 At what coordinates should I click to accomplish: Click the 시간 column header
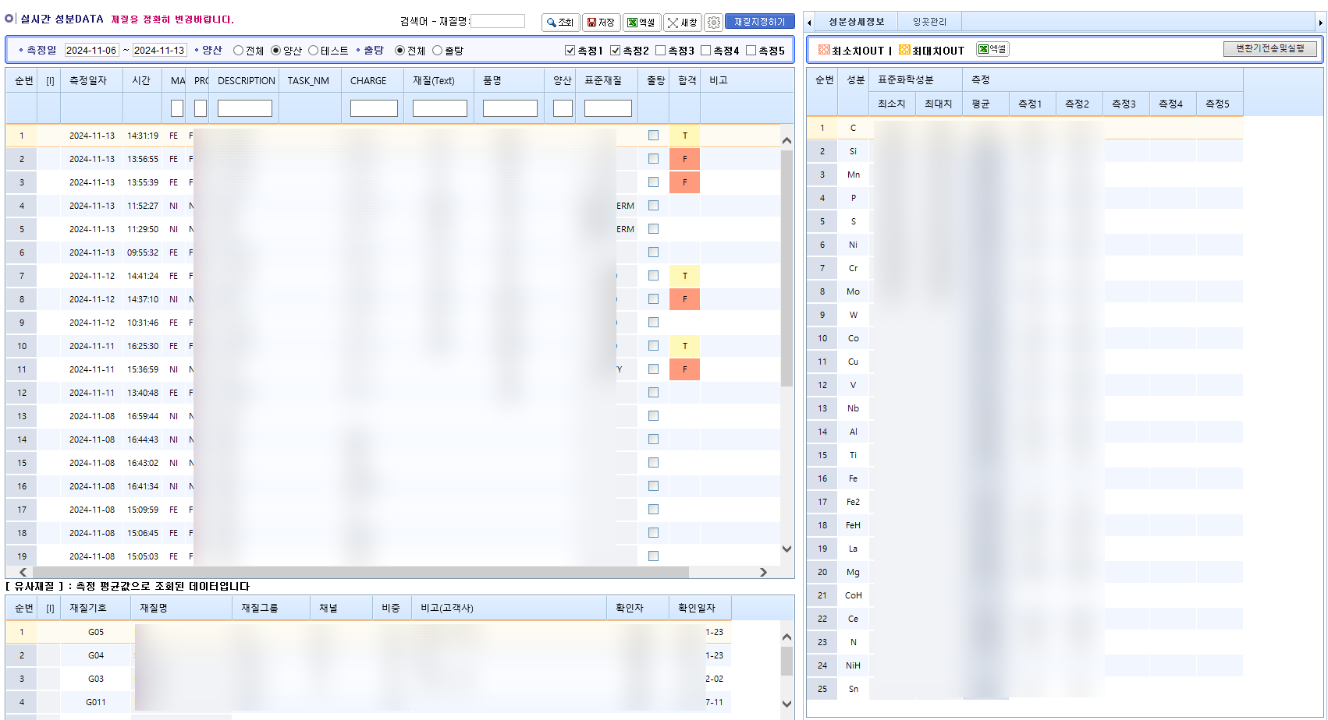click(x=141, y=80)
